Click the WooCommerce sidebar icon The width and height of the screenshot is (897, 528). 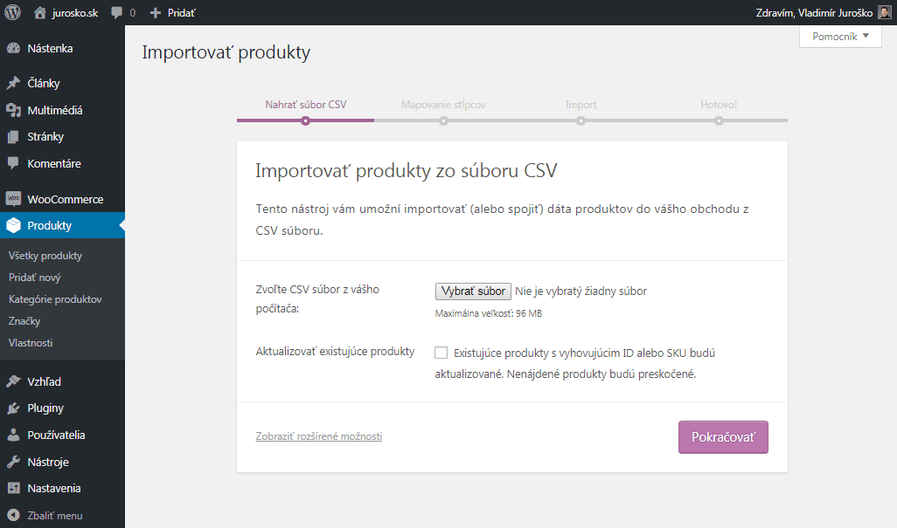pos(13,199)
